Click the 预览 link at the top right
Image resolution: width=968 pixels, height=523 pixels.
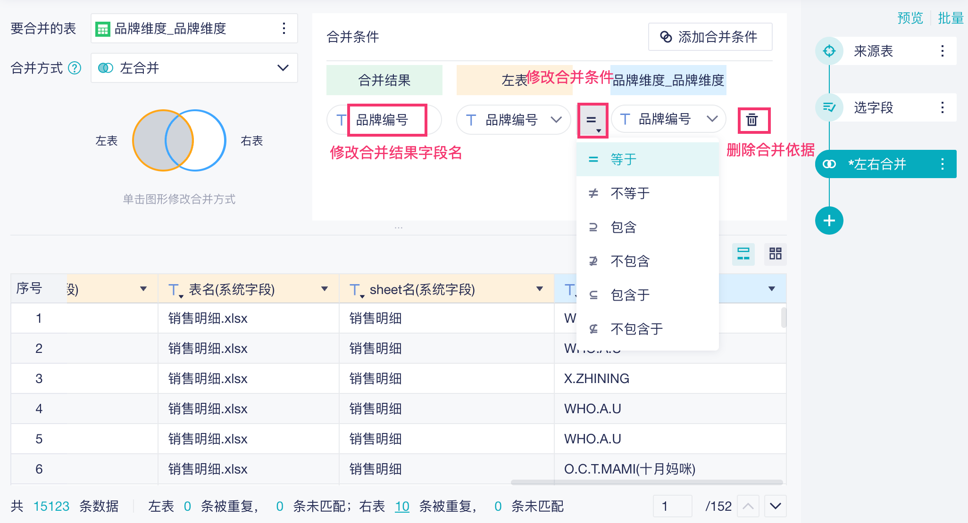(x=910, y=18)
